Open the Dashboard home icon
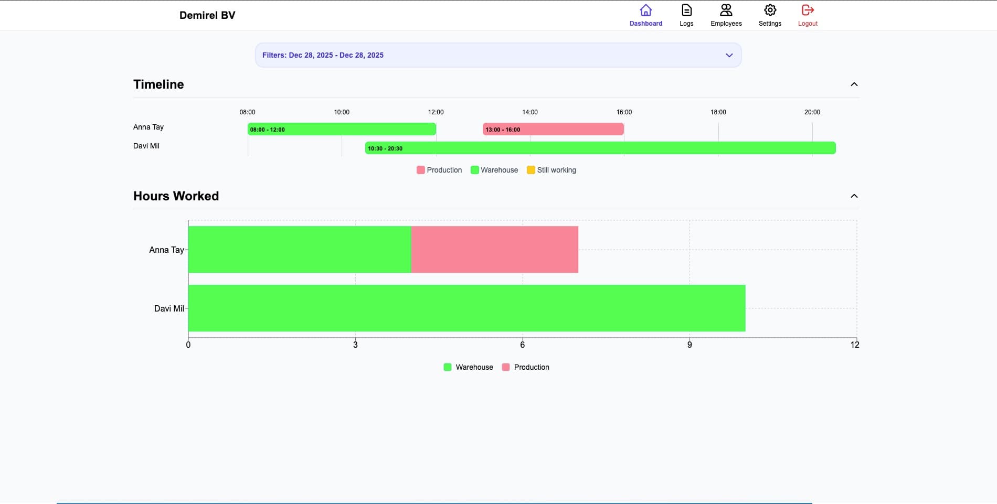997x504 pixels. [645, 10]
